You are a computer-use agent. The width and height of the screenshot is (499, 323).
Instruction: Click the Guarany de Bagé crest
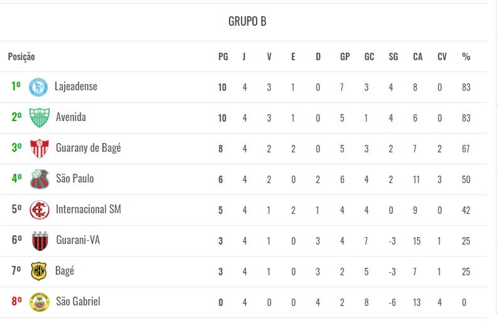(x=40, y=148)
